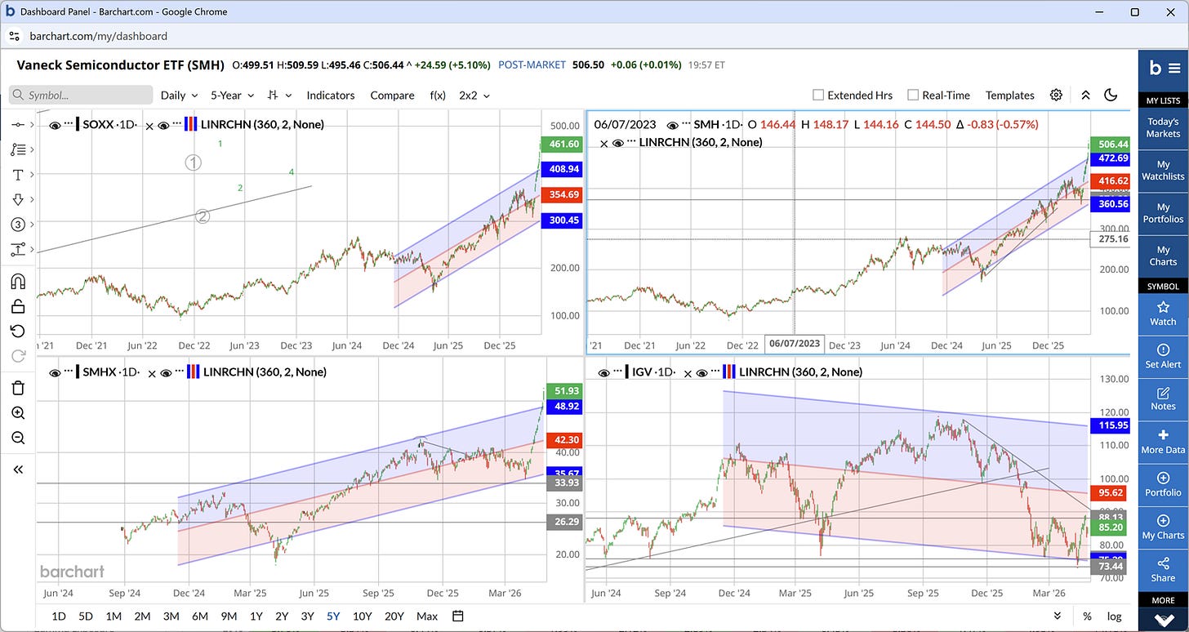The height and width of the screenshot is (632, 1189).
Task: Select the down arrow marker tool
Action: click(17, 200)
